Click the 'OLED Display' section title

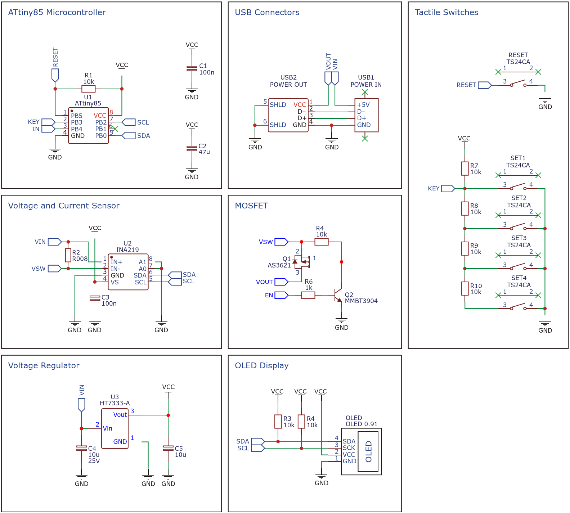click(262, 366)
